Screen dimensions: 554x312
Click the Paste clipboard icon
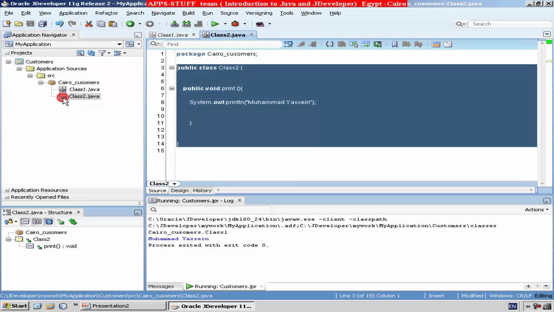pos(113,24)
